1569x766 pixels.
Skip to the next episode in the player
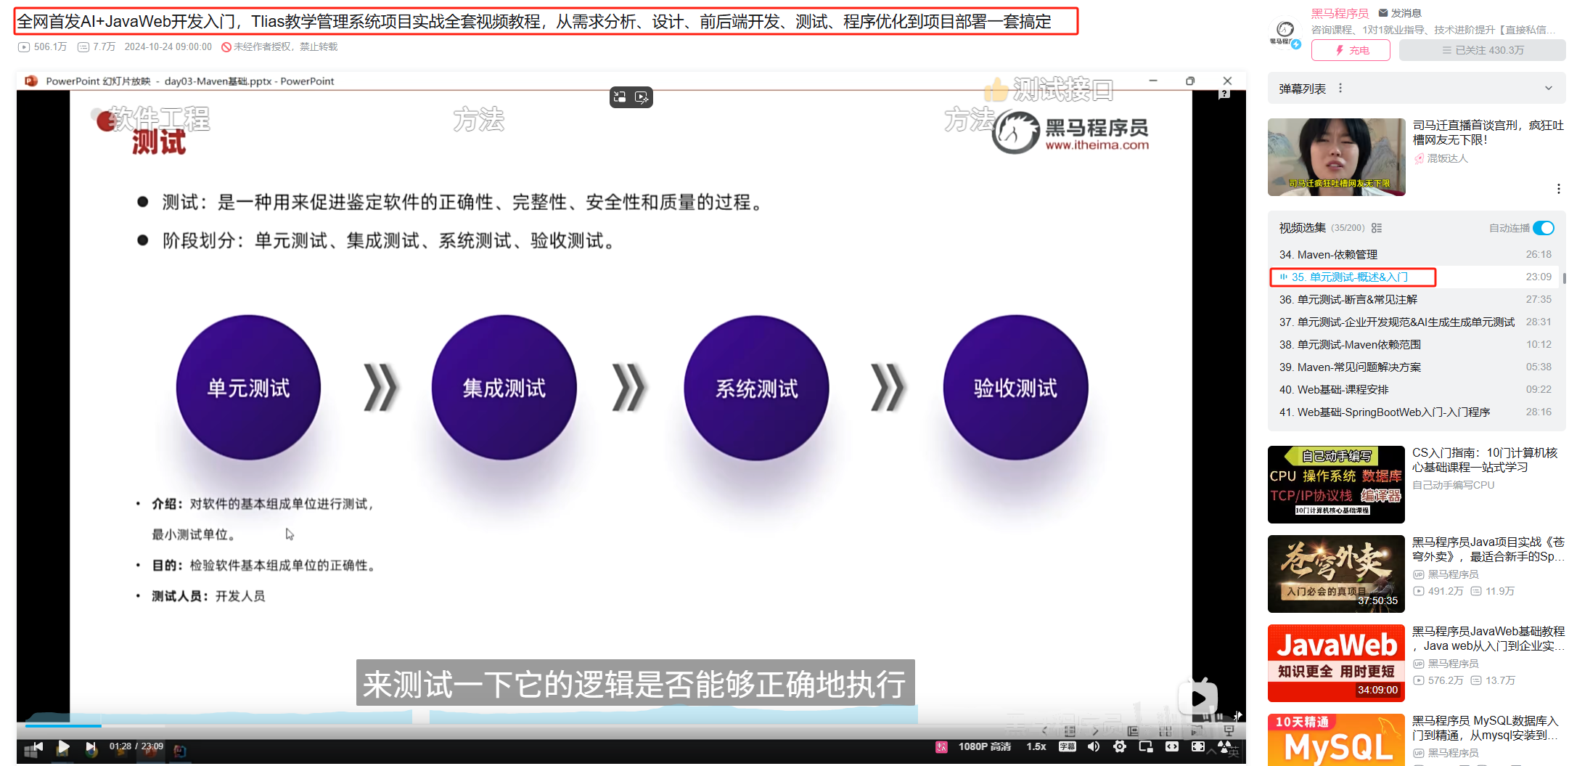tap(90, 746)
